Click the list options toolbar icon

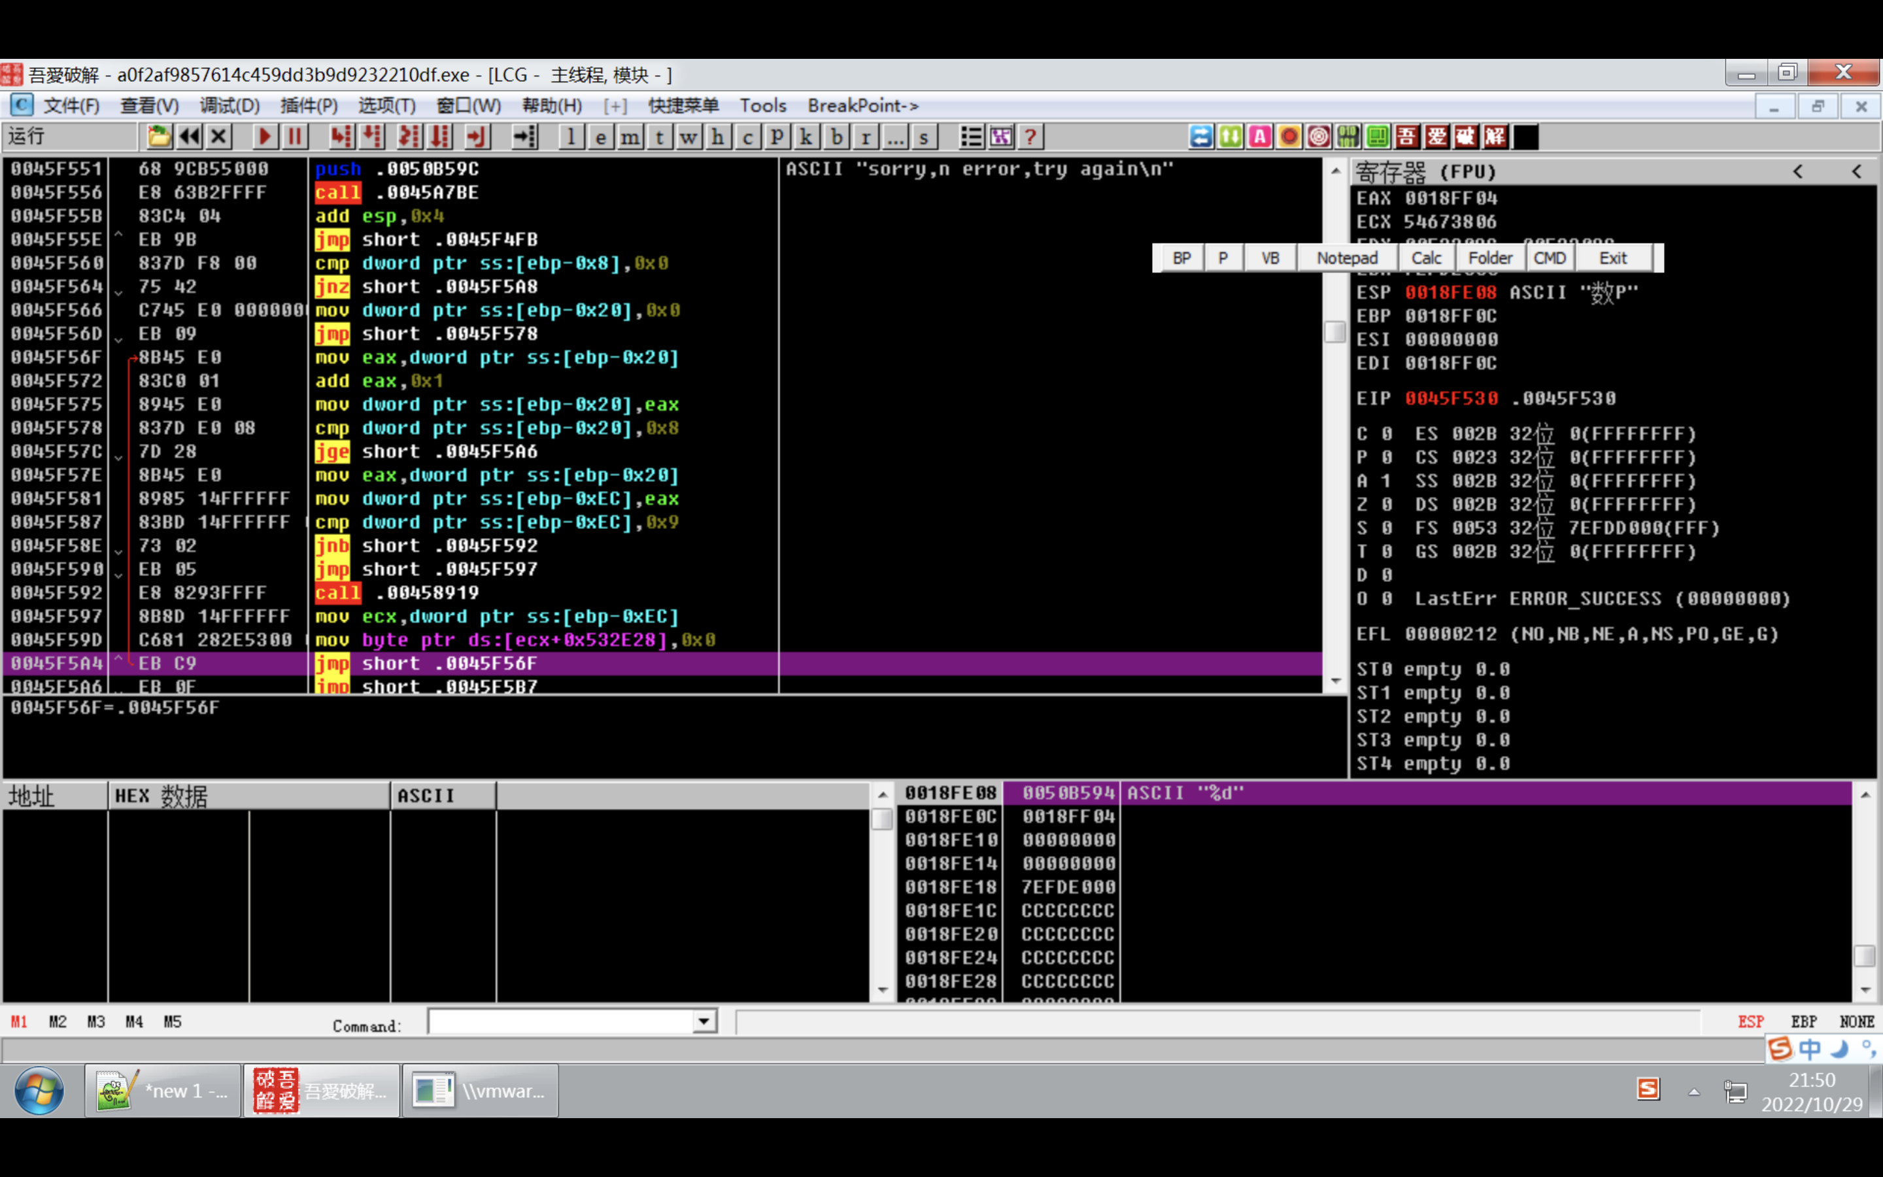pyautogui.click(x=971, y=137)
